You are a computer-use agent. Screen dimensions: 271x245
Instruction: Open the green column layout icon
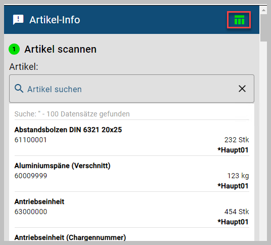239,20
